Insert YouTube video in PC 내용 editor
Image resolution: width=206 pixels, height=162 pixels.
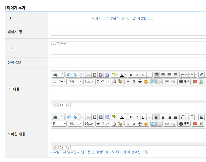[x=195, y=81]
